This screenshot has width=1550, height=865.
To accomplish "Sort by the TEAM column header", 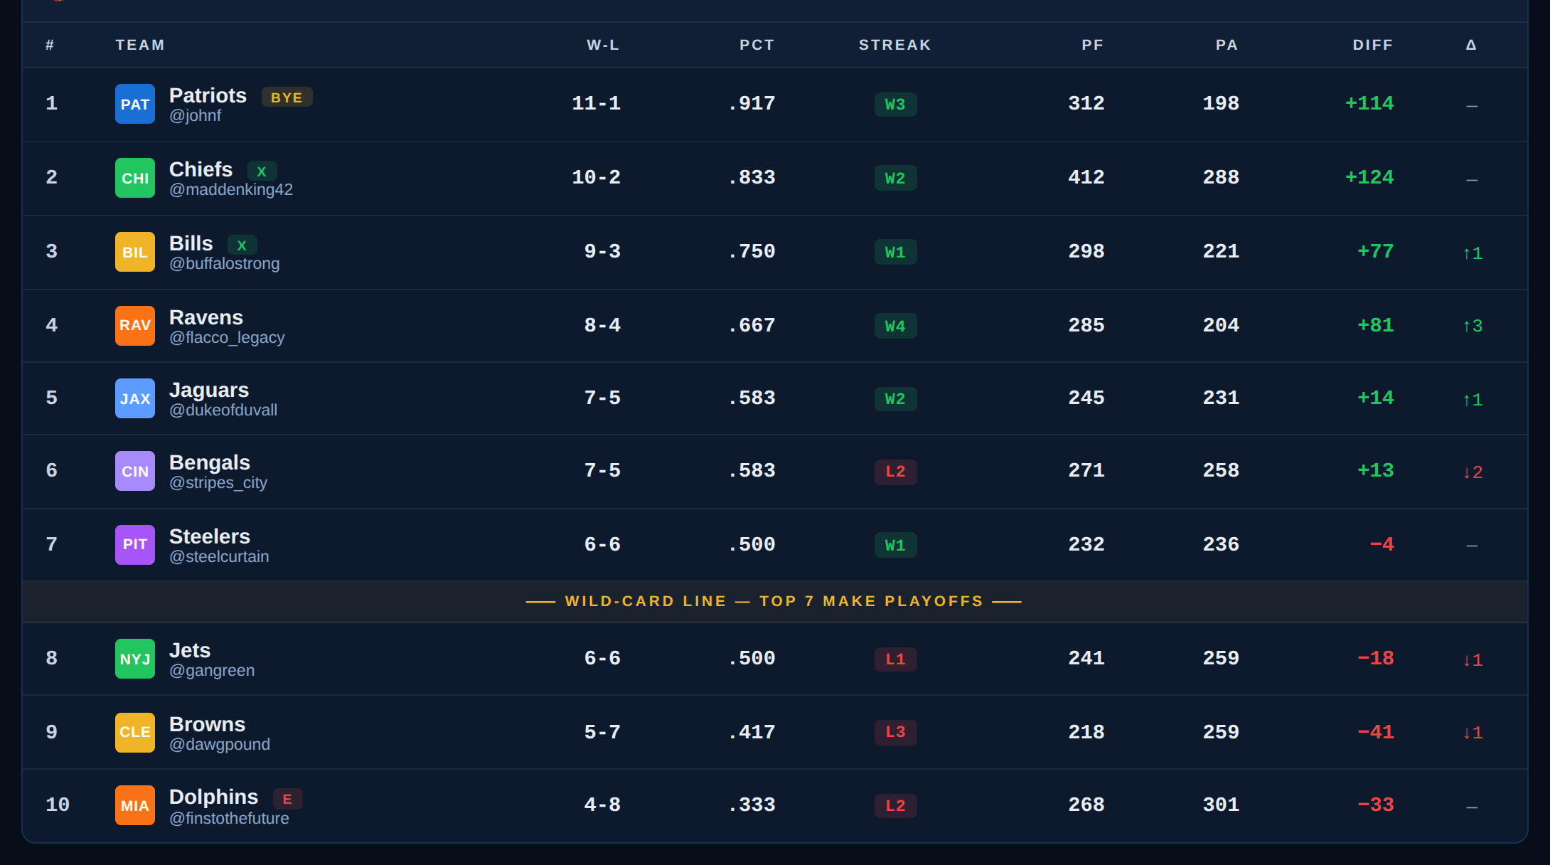I will click(140, 45).
